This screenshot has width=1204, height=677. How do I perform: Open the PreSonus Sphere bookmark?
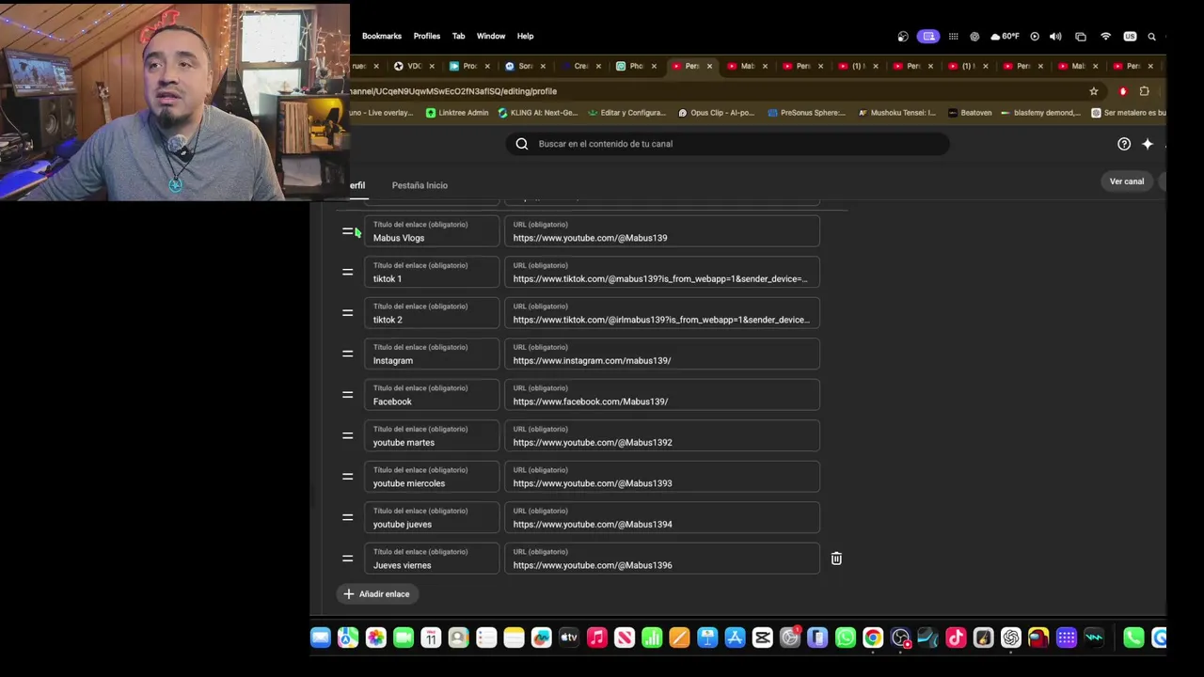[806, 113]
